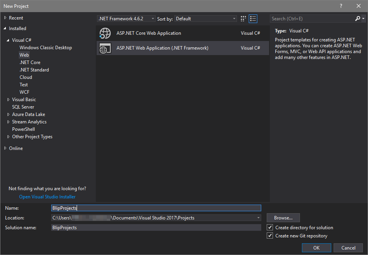The image size is (368, 255).
Task: Click the Solution name input field
Action: click(156, 227)
